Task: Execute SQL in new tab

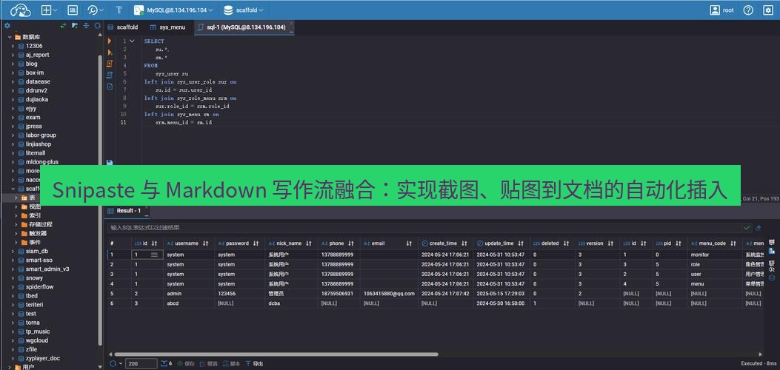Action: (110, 52)
